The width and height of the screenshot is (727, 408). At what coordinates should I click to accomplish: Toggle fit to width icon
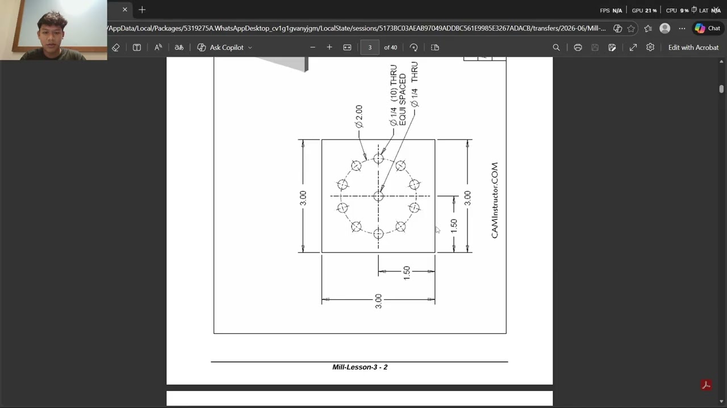(x=348, y=48)
